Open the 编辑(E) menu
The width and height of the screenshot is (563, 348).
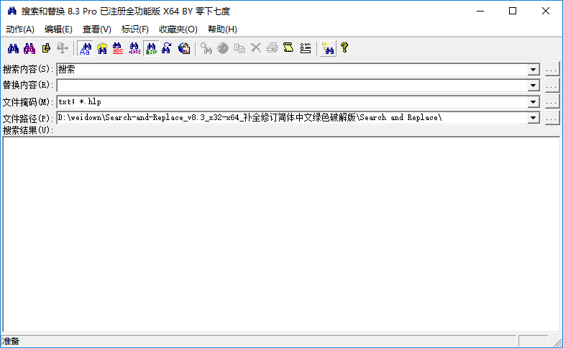58,29
